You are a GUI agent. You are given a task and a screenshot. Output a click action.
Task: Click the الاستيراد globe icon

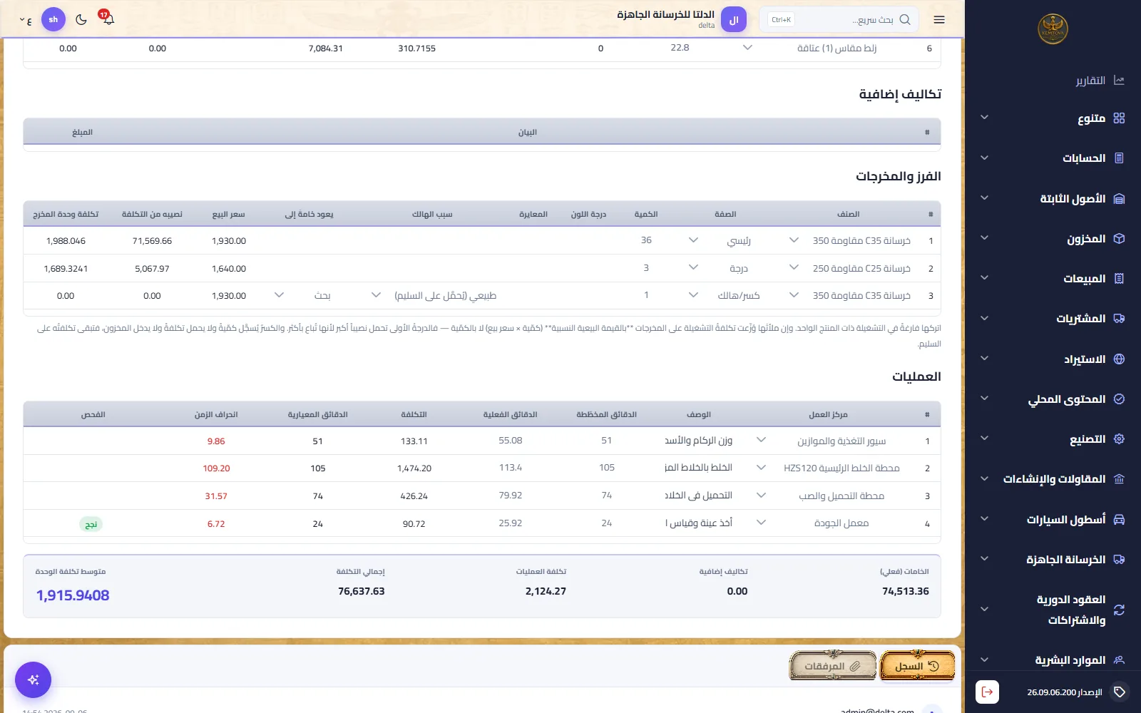coord(1119,359)
